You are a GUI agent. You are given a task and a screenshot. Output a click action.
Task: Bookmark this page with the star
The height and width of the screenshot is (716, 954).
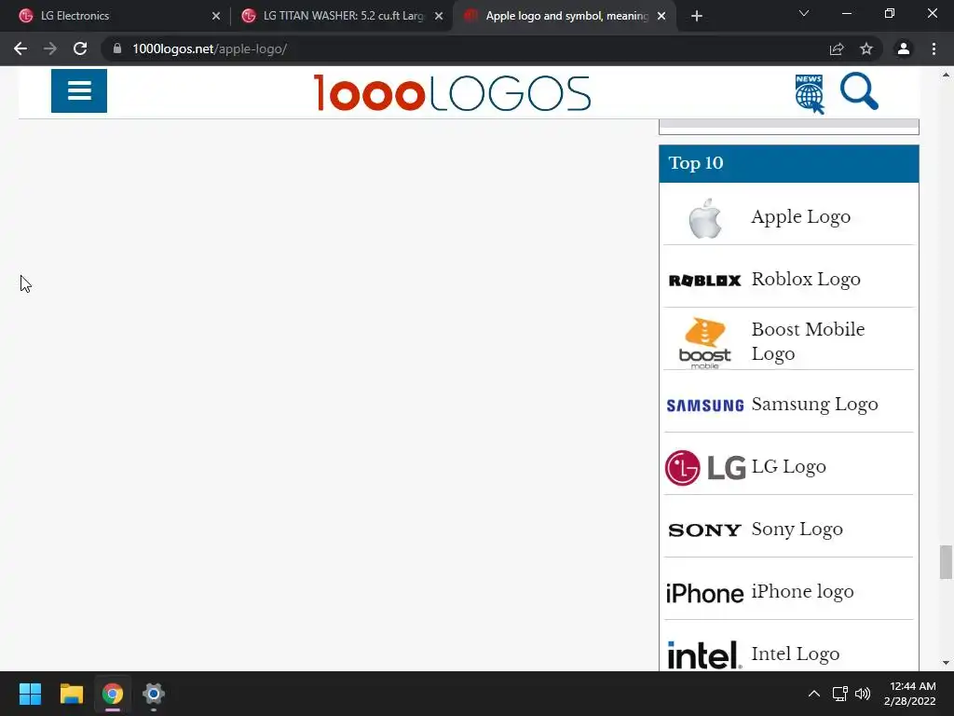[x=866, y=48]
